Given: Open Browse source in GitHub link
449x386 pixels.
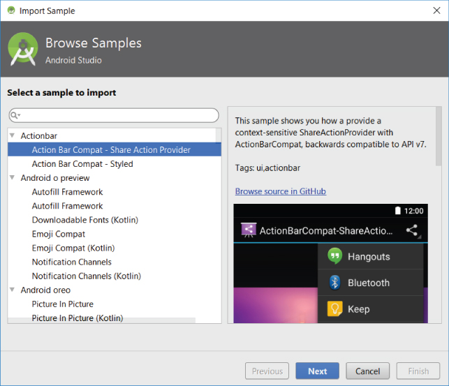Looking at the screenshot, I should coord(280,191).
